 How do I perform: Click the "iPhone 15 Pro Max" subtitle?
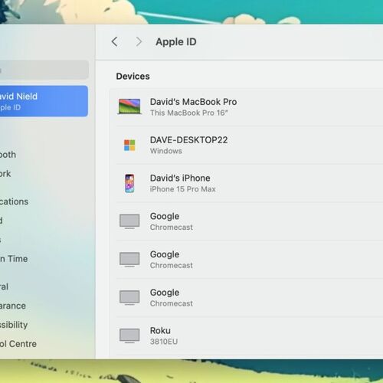pyautogui.click(x=183, y=189)
